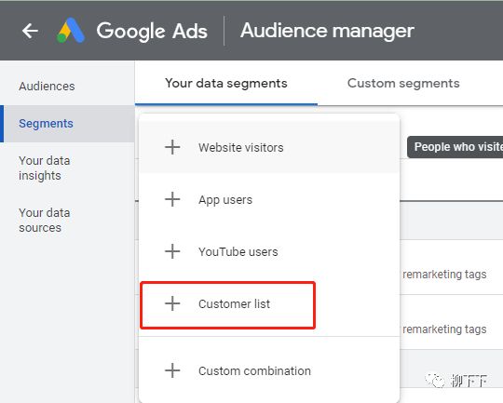Click the plus icon beside App users
This screenshot has height=403, width=503.
(172, 199)
